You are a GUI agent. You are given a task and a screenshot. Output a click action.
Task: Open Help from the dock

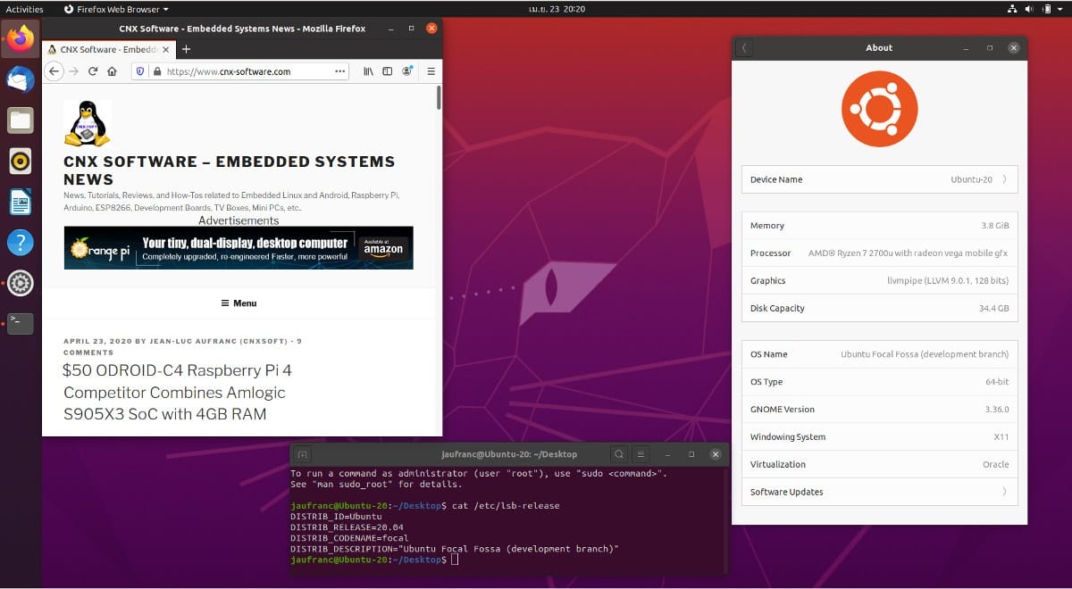[x=21, y=242]
